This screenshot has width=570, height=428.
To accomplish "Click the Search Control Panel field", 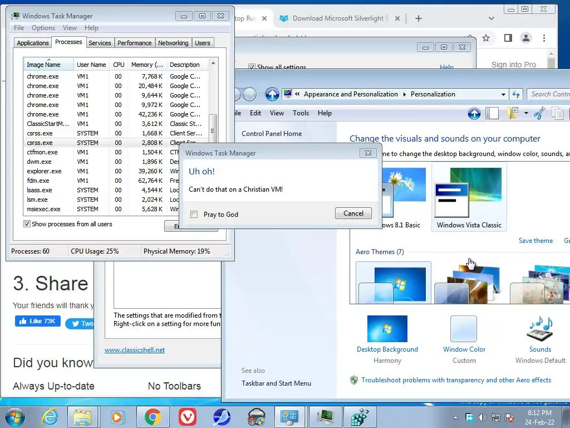I will coord(548,94).
